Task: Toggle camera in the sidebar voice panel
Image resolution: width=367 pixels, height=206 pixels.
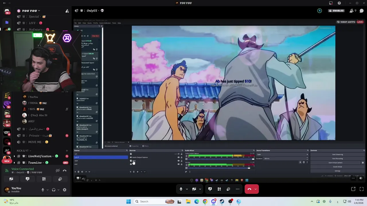Action: coord(11,179)
